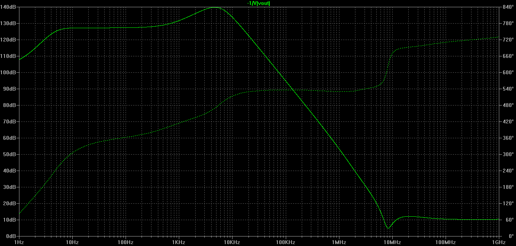Click the 30dB magnitude axis label

click(x=10, y=187)
